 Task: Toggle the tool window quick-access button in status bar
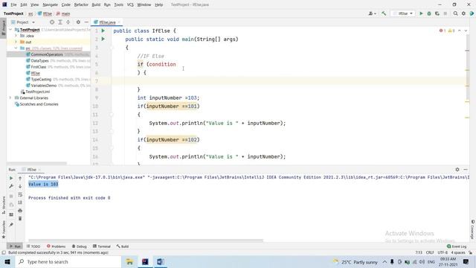point(4,252)
